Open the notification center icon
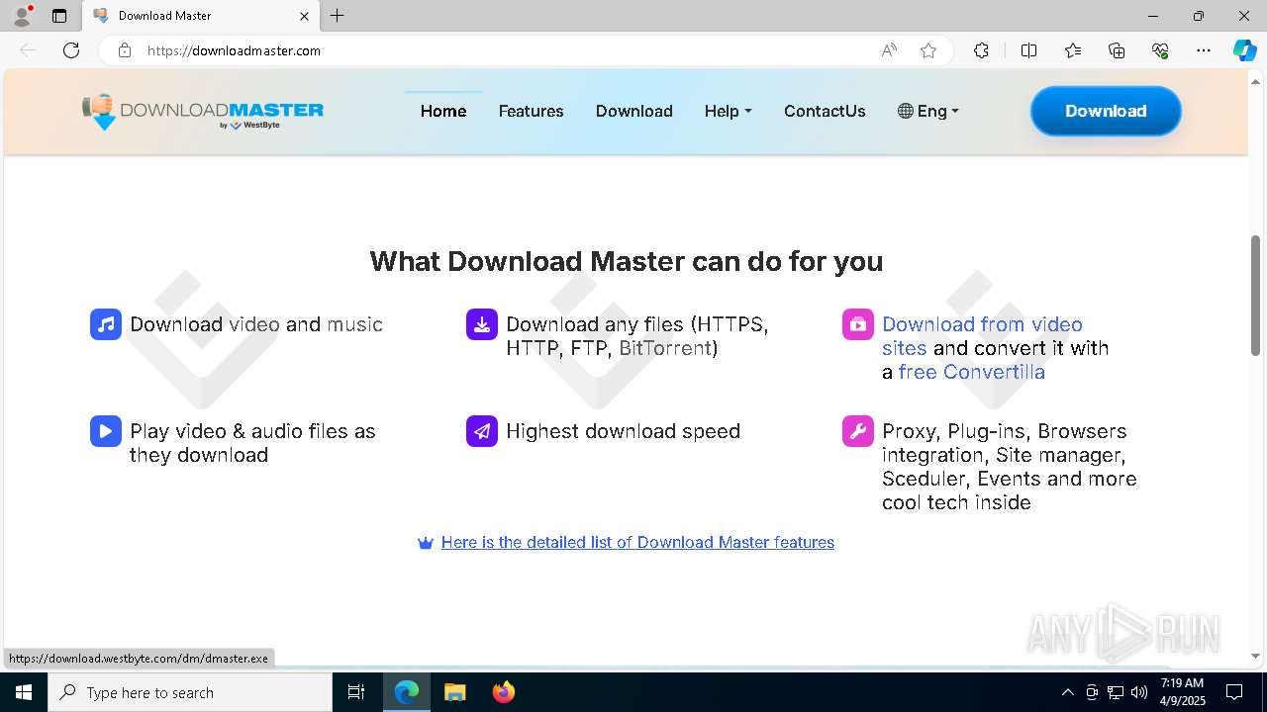Viewport: 1267px width, 712px height. [x=1234, y=692]
